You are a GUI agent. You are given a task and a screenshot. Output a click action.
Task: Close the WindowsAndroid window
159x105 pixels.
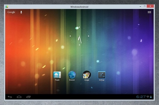coord(150,6)
